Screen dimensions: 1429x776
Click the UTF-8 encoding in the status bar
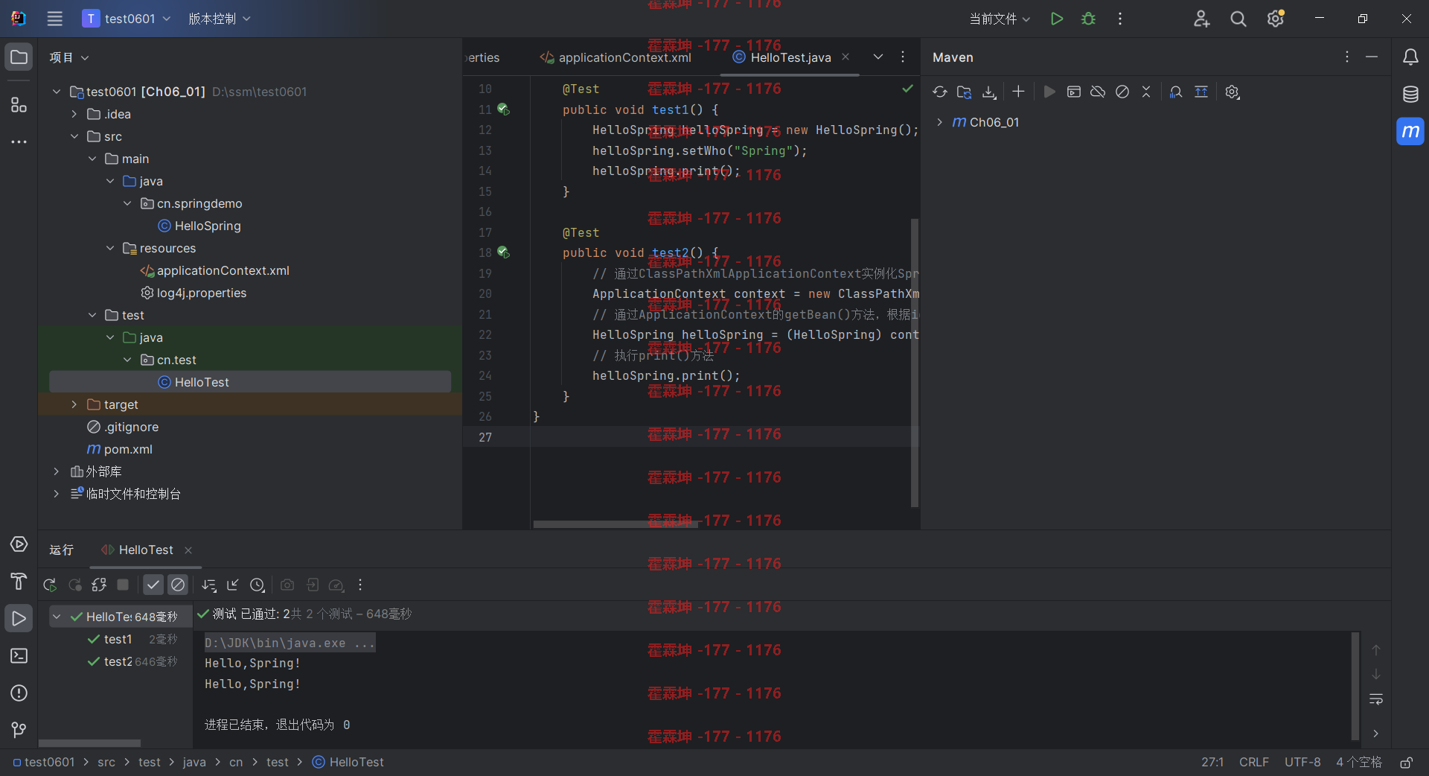pyautogui.click(x=1302, y=763)
